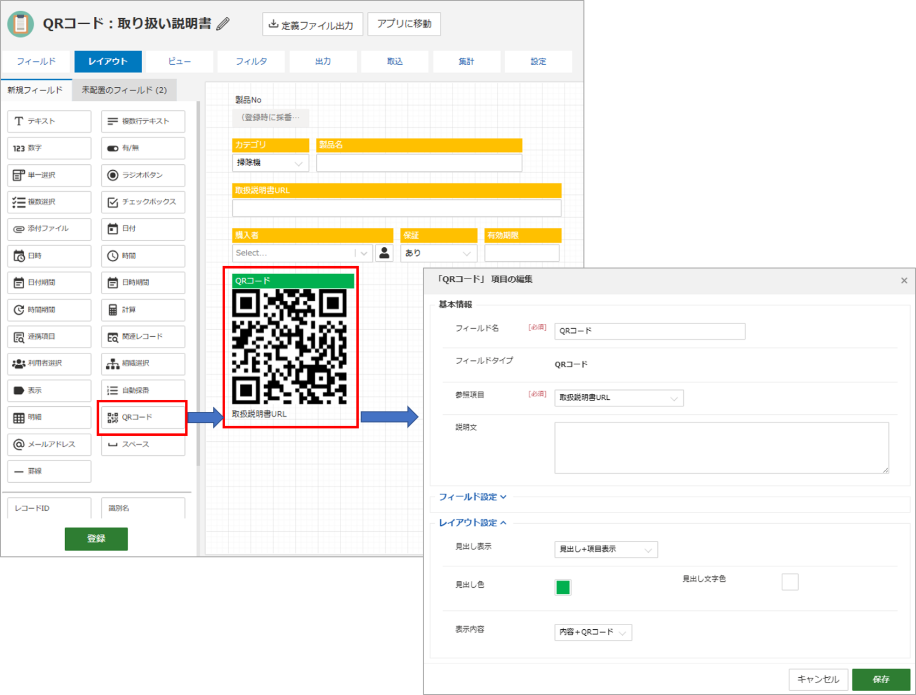Image resolution: width=916 pixels, height=695 pixels.
Task: Save the QRコード field settings
Action: 881,679
